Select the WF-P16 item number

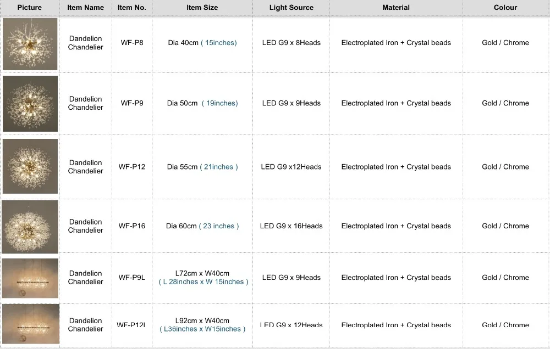tap(132, 226)
